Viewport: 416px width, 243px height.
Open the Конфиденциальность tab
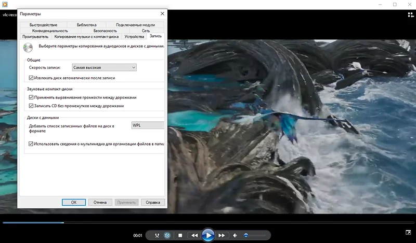(x=50, y=31)
